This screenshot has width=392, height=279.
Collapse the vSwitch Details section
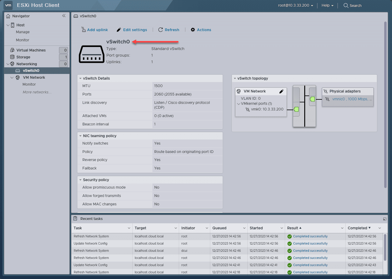(80, 78)
